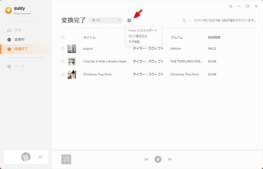263x169 pixels.
Task: Click the search magnifier icon
Action: click(184, 20)
